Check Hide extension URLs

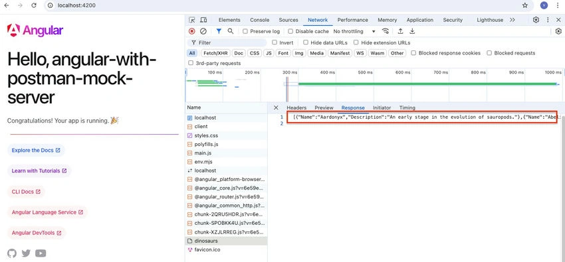click(x=356, y=42)
